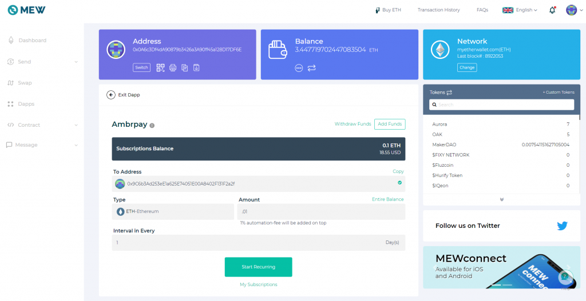This screenshot has width=586, height=301.
Task: Expand the Message sidebar menu
Action: click(42, 145)
